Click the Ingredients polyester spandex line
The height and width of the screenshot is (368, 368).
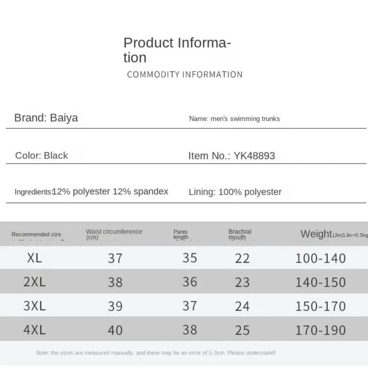(x=92, y=192)
